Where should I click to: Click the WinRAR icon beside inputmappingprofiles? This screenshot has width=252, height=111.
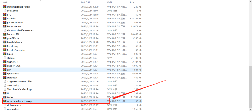coord(5,7)
